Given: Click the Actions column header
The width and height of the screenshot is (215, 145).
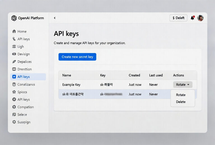Looking at the screenshot, I should [178, 75].
